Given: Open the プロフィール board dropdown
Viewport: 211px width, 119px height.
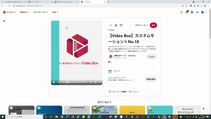Looking at the screenshot, I should (x=141, y=25).
